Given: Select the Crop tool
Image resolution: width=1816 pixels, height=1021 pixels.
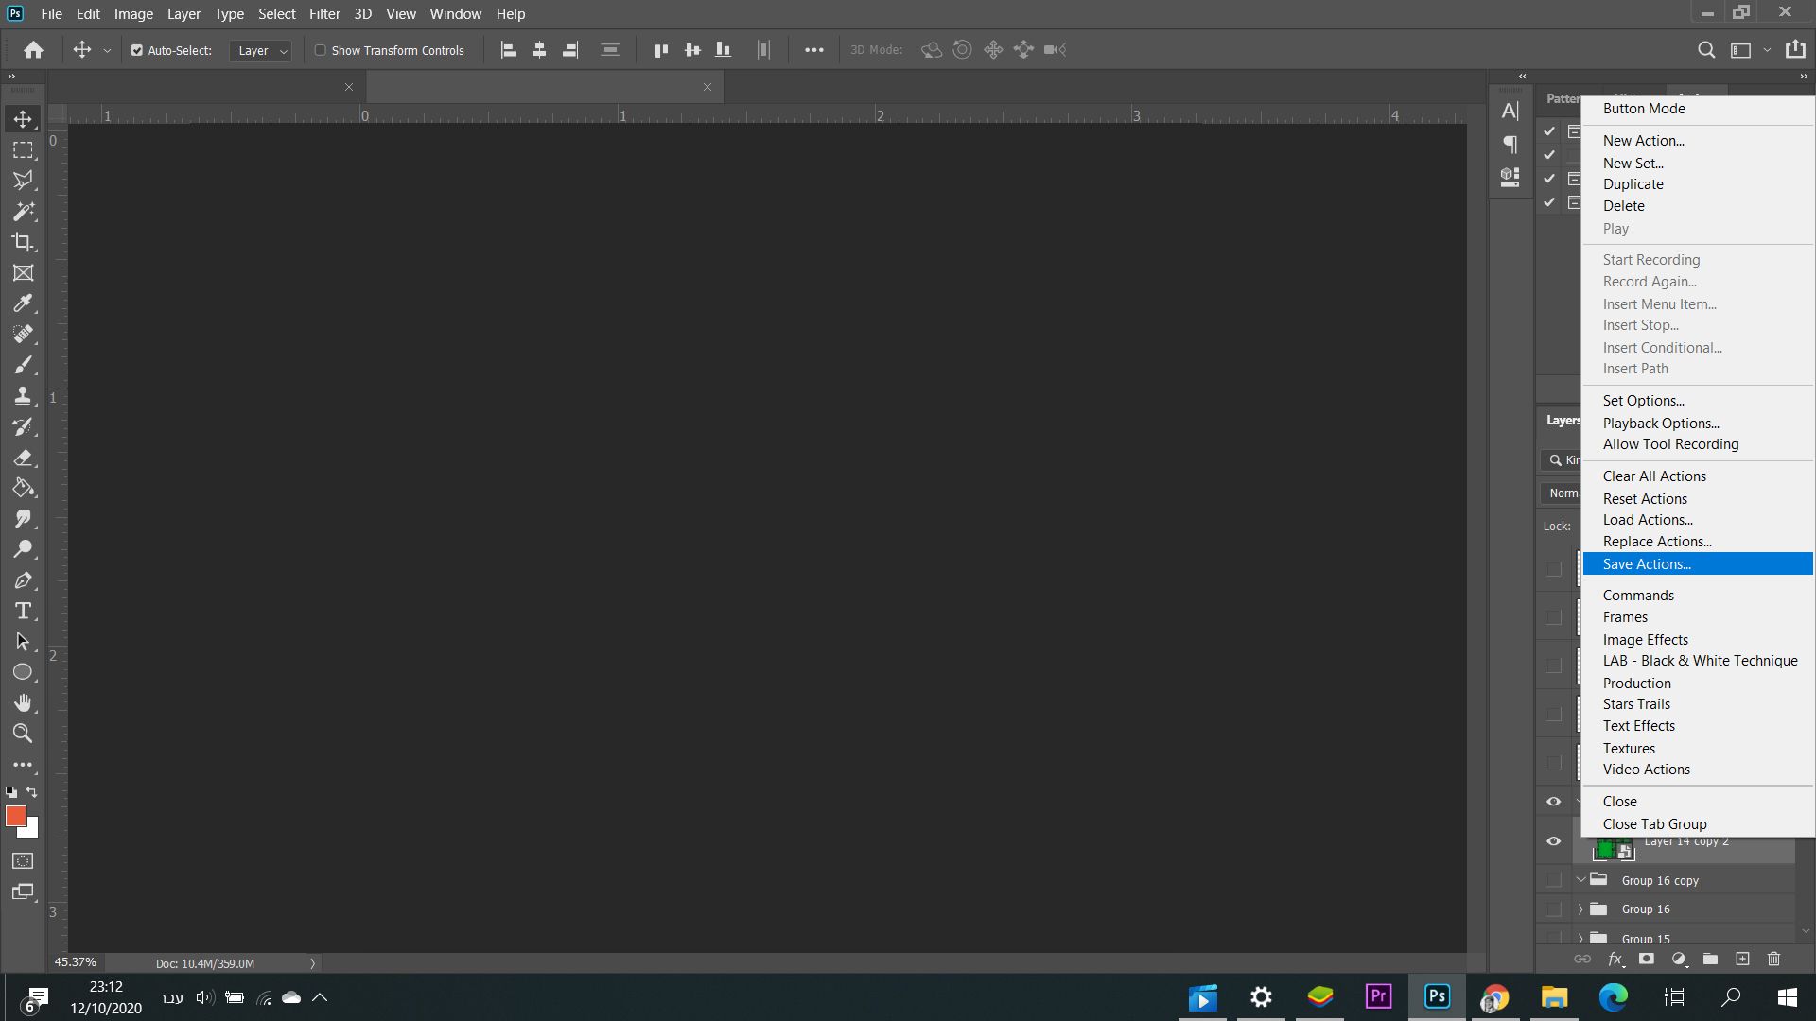Looking at the screenshot, I should tap(23, 242).
